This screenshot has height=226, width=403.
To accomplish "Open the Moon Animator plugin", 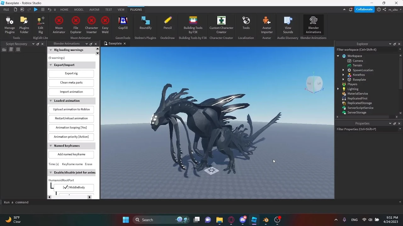I will (x=59, y=25).
